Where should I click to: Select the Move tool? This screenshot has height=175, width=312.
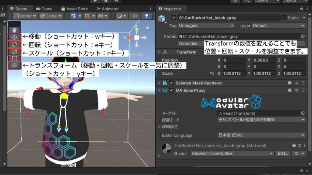[14, 37]
